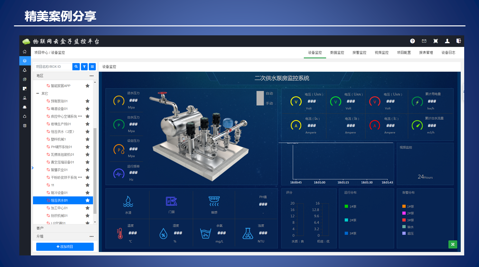This screenshot has height=267, width=479.
Task: Open the home icon in left sidebar
Action: coord(25,52)
